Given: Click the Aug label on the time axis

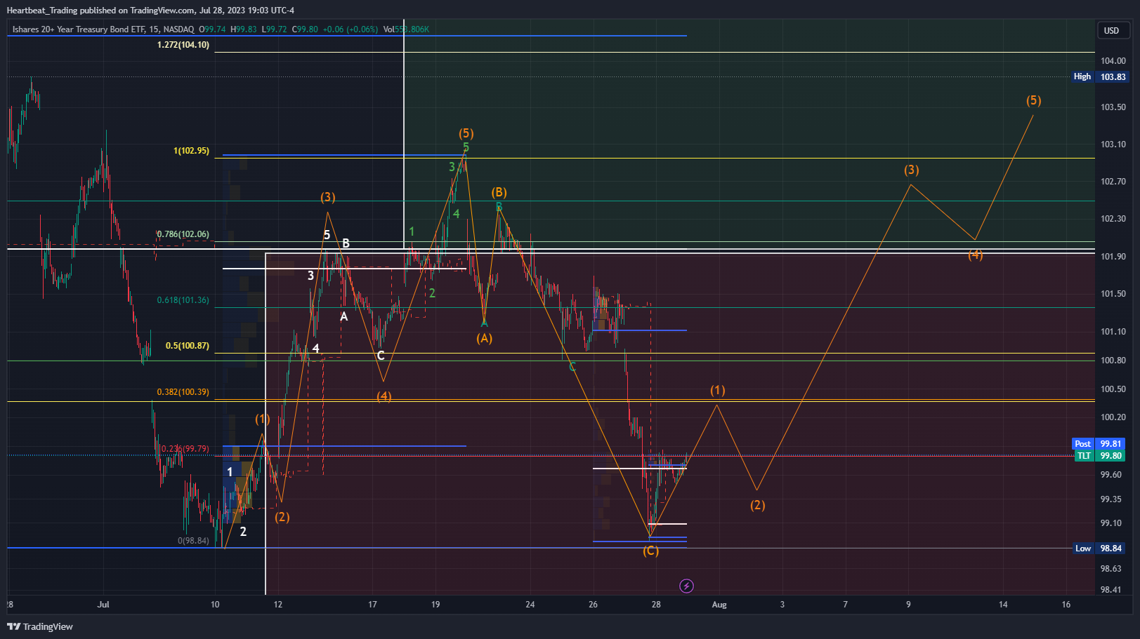Looking at the screenshot, I should point(719,605).
